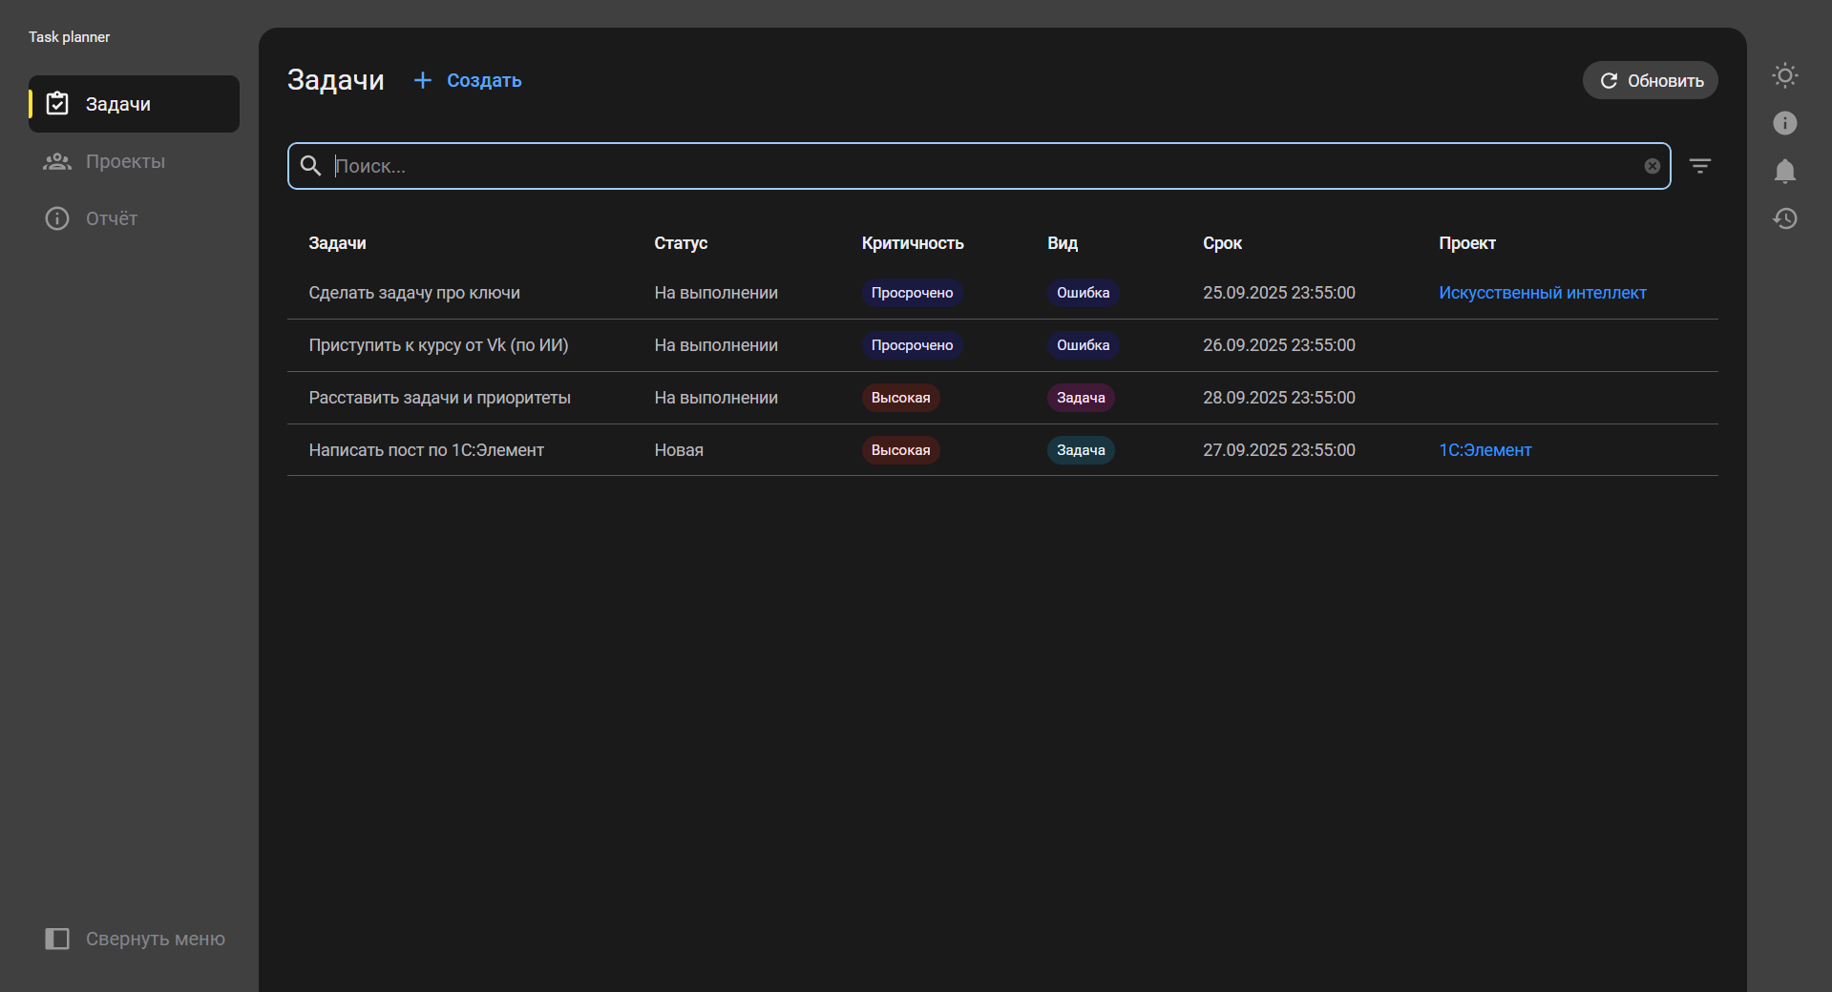
Task: Open task Расставить задачи и приоритеты
Action: coord(439,398)
